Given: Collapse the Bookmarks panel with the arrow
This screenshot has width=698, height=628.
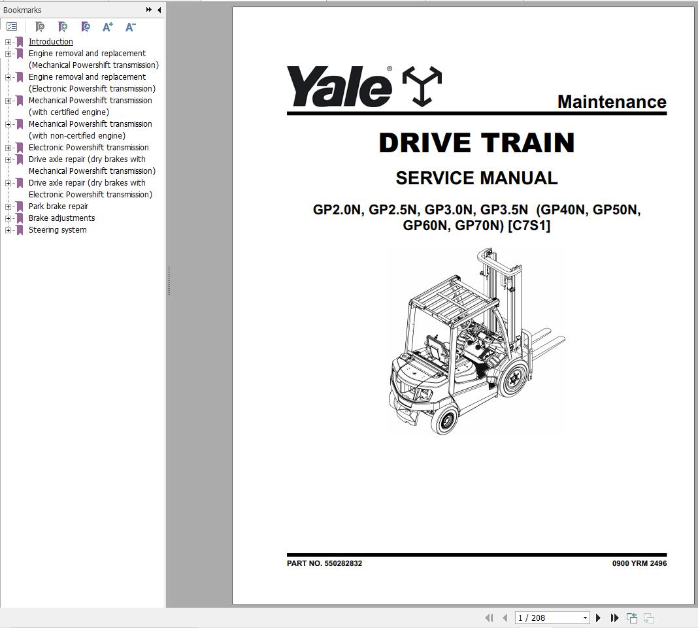Looking at the screenshot, I should (159, 10).
